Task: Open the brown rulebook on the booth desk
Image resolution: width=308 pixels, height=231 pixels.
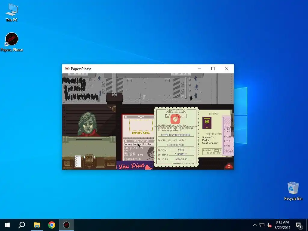Action: tap(100, 162)
